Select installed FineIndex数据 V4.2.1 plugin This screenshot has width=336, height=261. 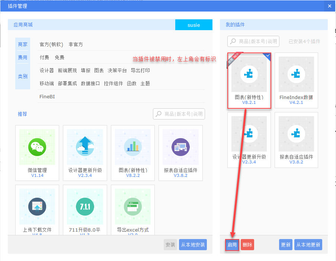click(x=296, y=80)
